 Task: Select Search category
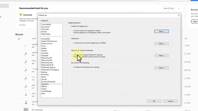click(x=43, y=77)
